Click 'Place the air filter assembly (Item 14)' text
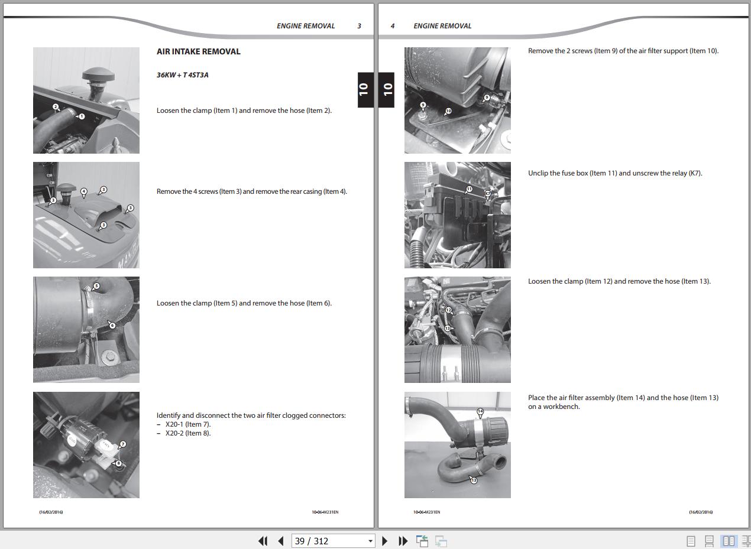The width and height of the screenshot is (751, 549). (623, 402)
